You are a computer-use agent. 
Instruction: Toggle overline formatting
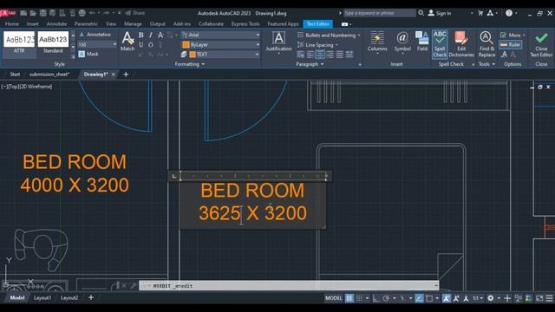(151, 44)
